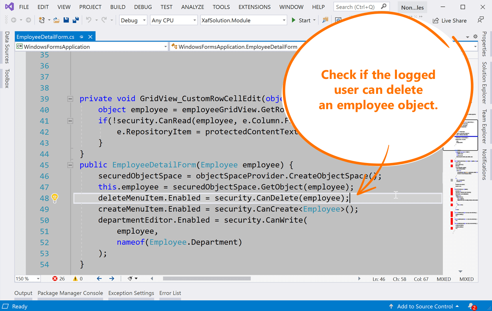Viewport: 492px width, 311px height.
Task: Click the warnings icon in editor status bar
Action: pyautogui.click(x=76, y=278)
